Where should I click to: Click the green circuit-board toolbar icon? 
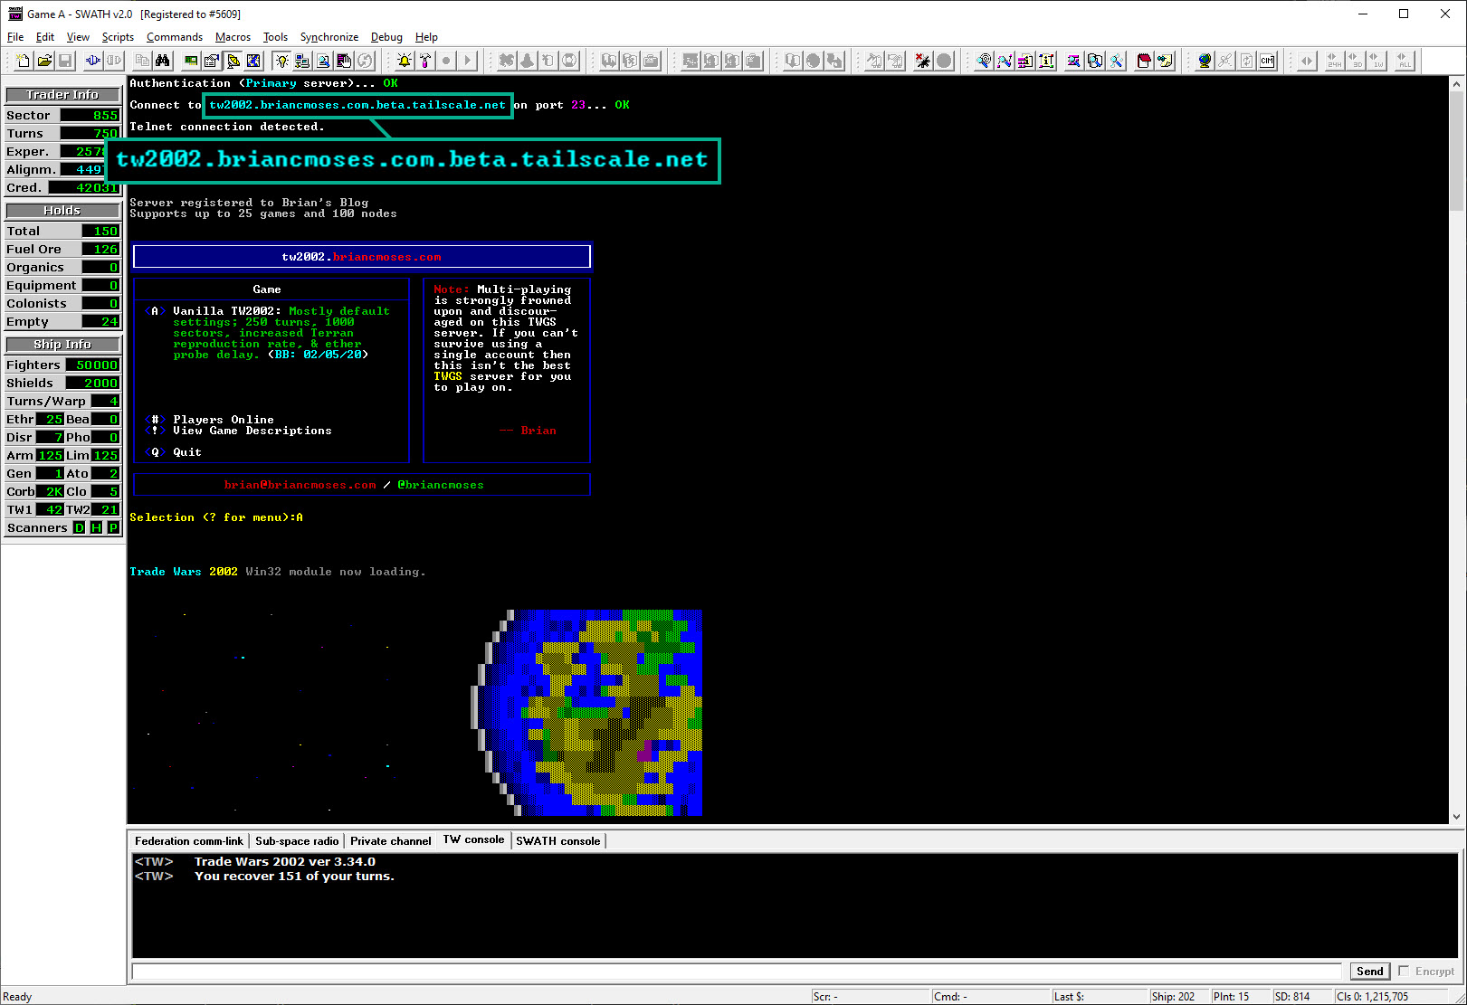point(191,61)
